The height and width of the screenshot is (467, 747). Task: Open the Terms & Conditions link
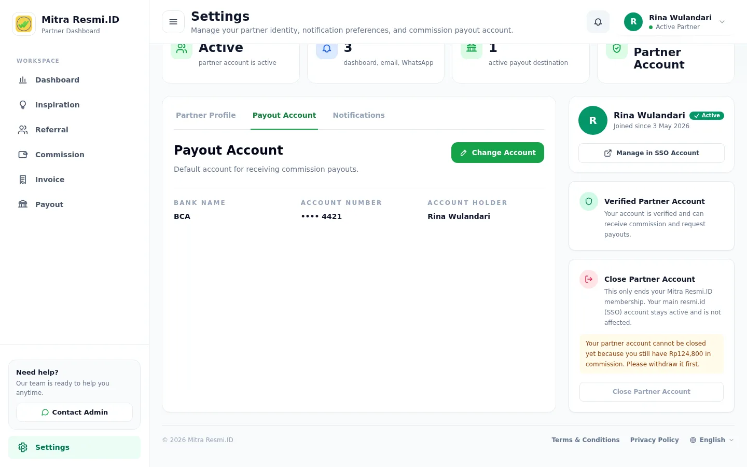[586, 440]
